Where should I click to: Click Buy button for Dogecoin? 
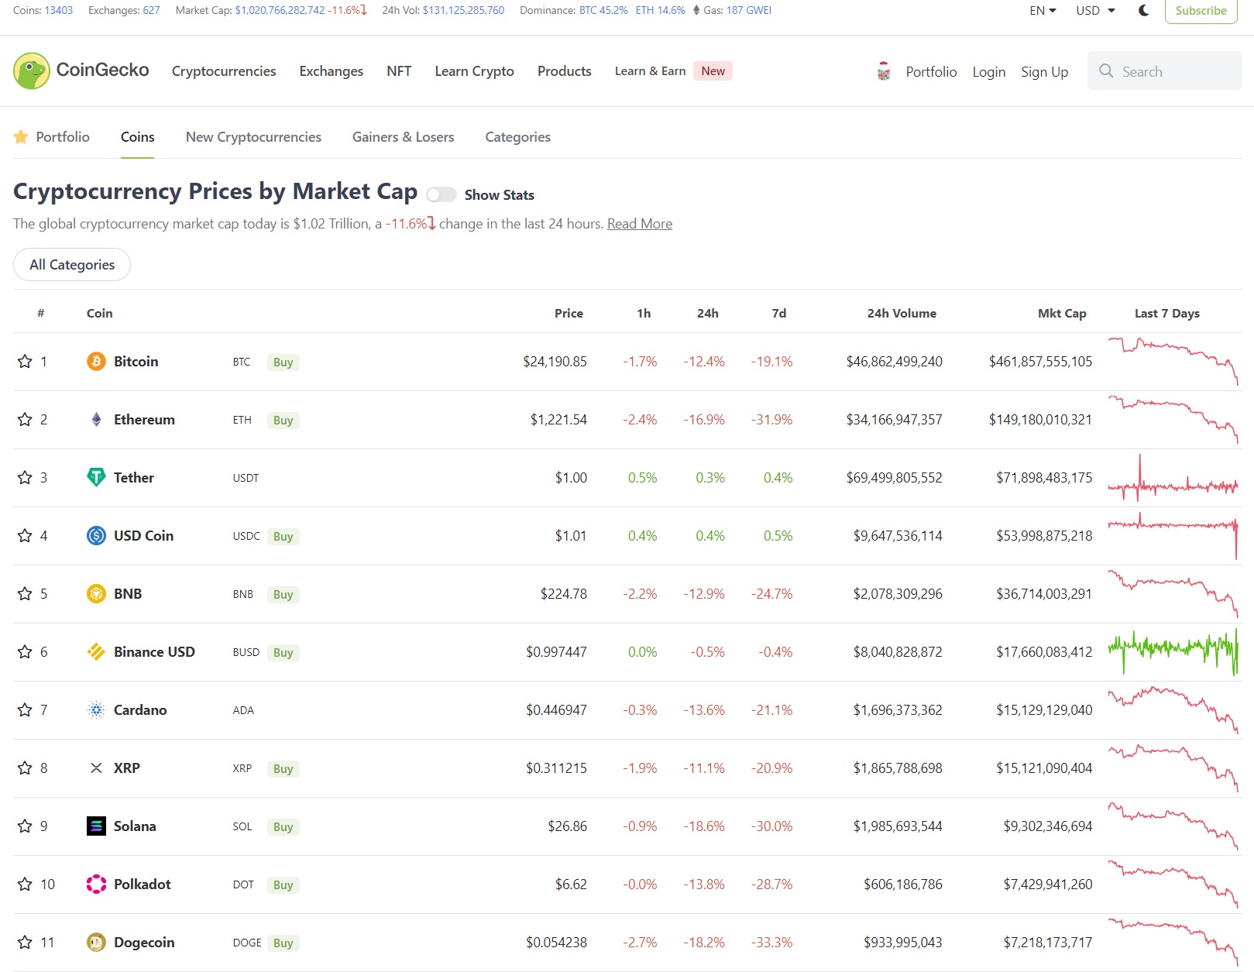[283, 943]
